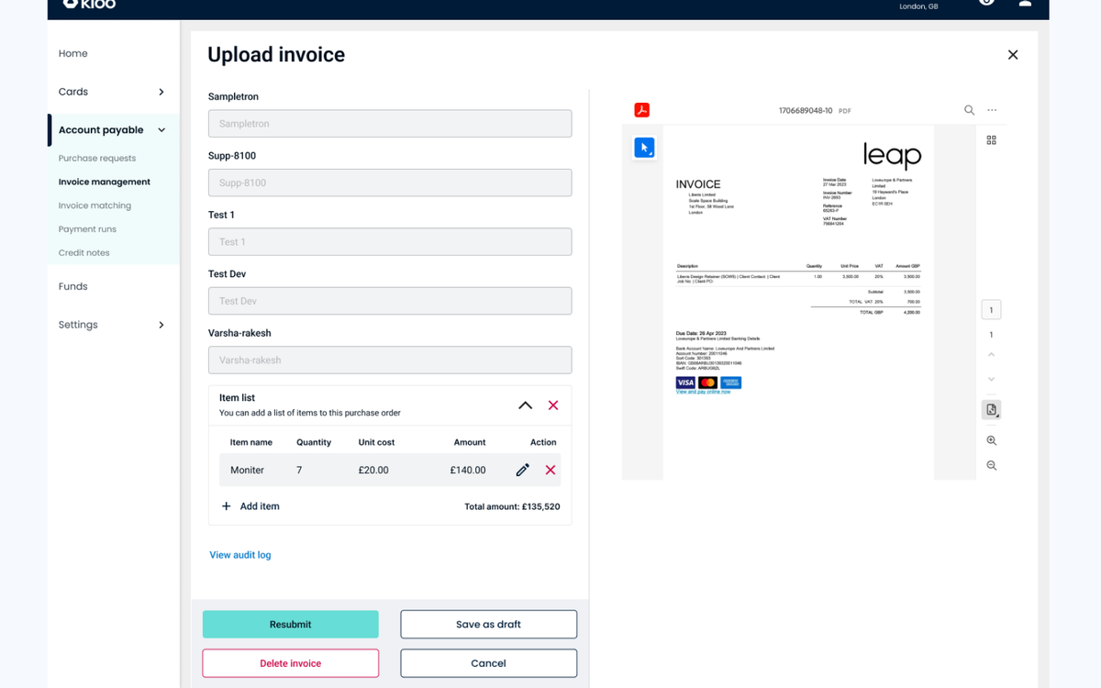Open Funds in sidebar

73,286
